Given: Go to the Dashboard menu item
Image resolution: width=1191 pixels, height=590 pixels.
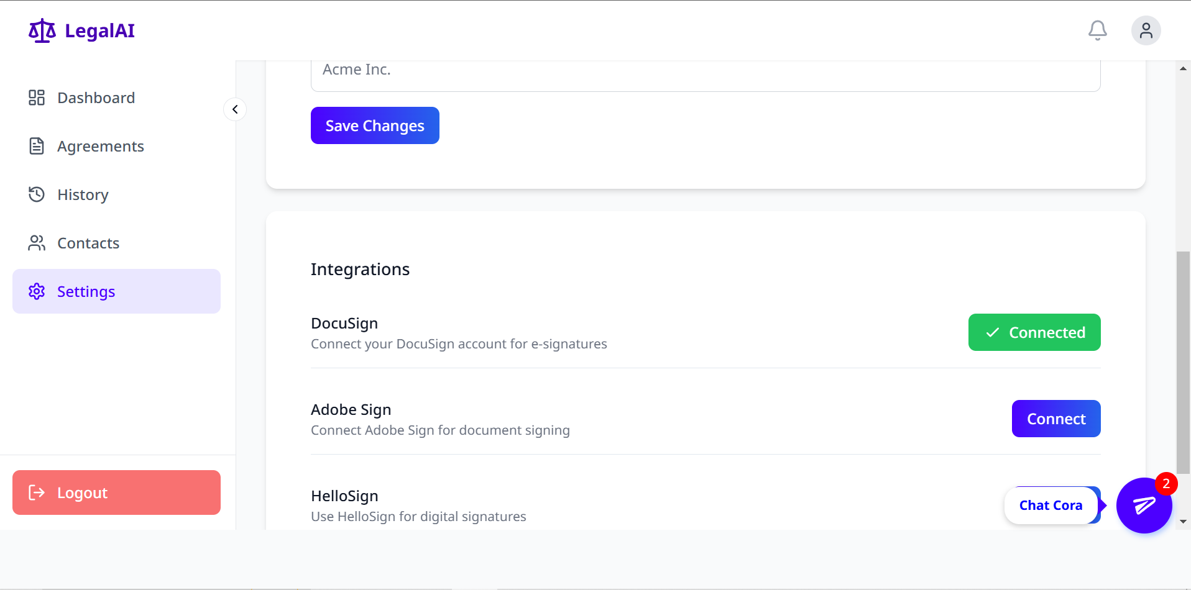Looking at the screenshot, I should (x=96, y=98).
